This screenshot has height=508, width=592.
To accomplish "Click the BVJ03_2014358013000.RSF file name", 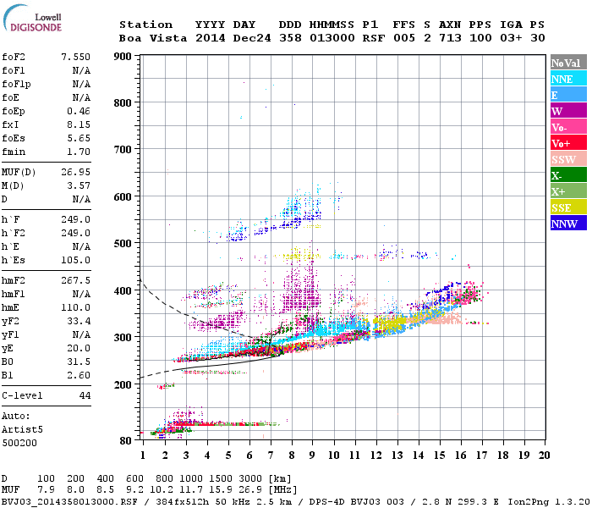I will tap(69, 502).
